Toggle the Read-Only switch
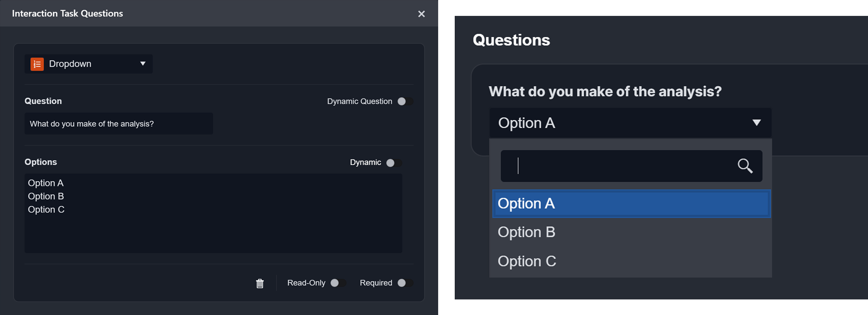This screenshot has height=315, width=868. click(338, 283)
